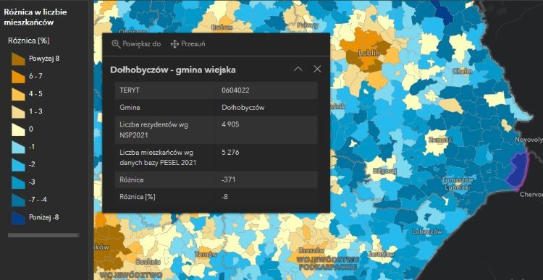Close the Dołhobyczów popup
543x280 pixels.
click(x=317, y=69)
